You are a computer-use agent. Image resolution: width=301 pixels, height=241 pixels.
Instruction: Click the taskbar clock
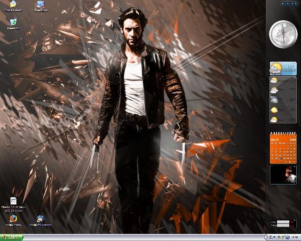(295, 237)
